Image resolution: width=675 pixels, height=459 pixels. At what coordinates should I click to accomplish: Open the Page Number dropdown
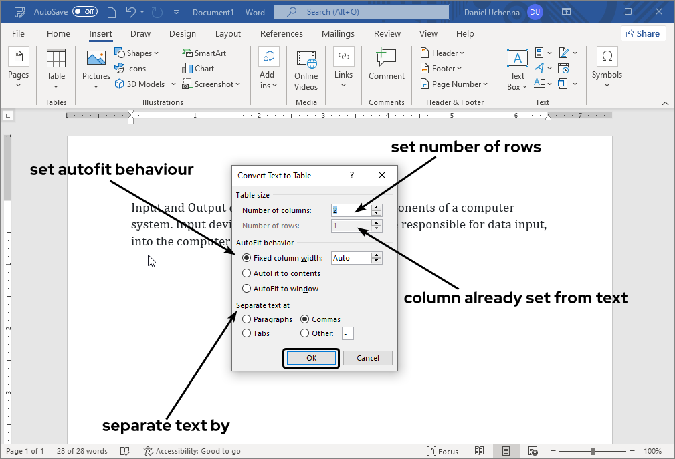coord(454,84)
